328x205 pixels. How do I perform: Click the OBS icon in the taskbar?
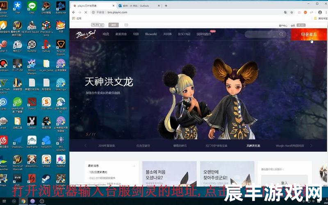(x=42, y=201)
